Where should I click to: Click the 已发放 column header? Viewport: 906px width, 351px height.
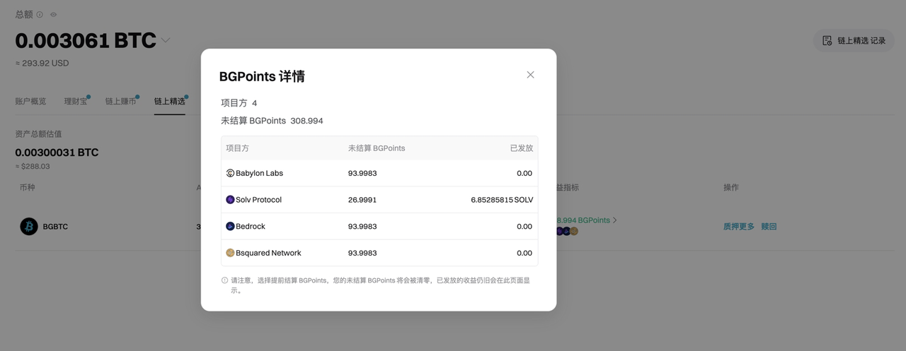[x=522, y=148]
